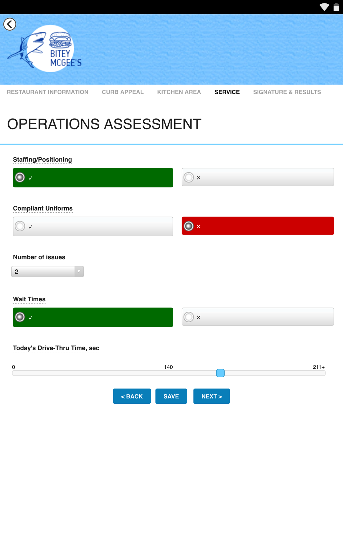Click the < BACK button
This screenshot has width=343, height=550.
132,396
